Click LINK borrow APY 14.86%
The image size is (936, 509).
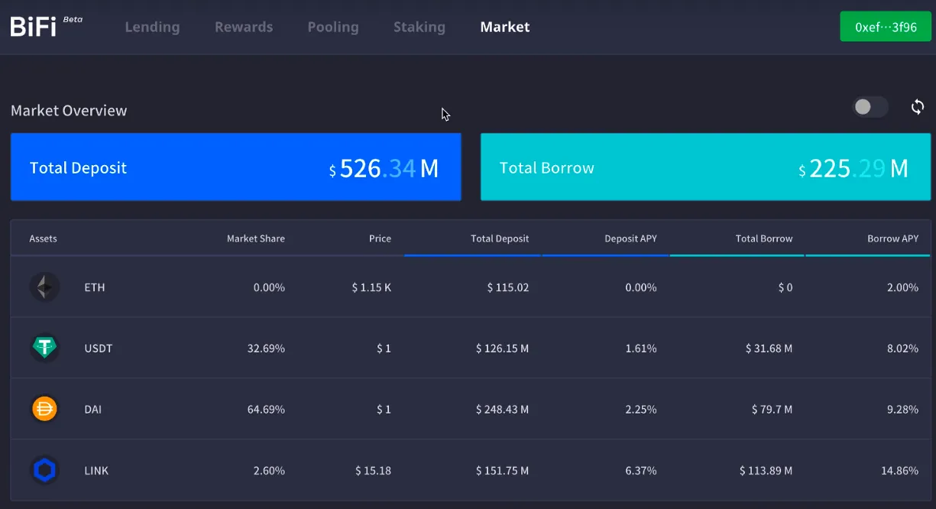(899, 471)
